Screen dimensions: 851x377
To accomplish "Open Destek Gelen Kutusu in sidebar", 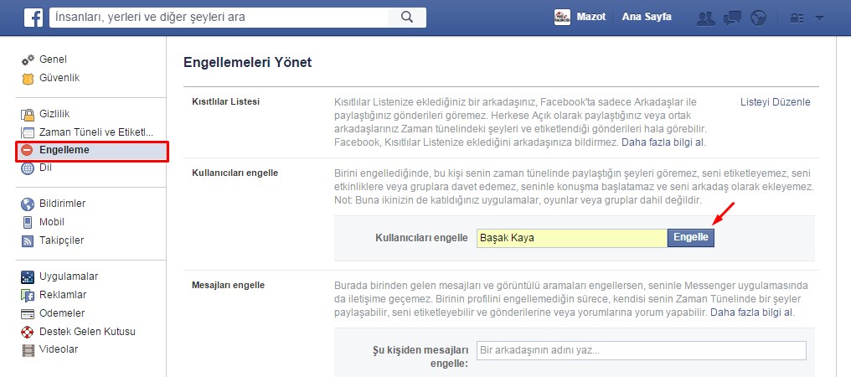I will 87,331.
